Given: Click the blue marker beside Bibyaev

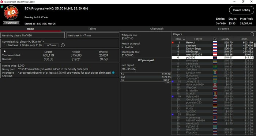Looking at the screenshot, I should click(173, 114).
